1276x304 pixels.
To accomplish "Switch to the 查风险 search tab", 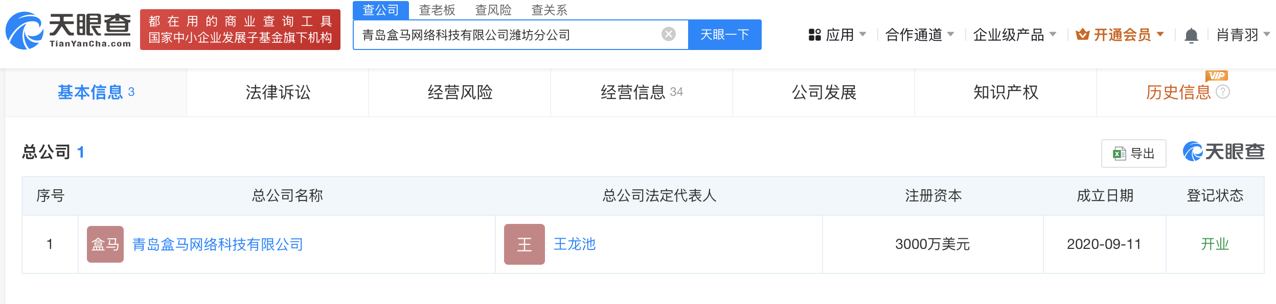I will (x=493, y=10).
